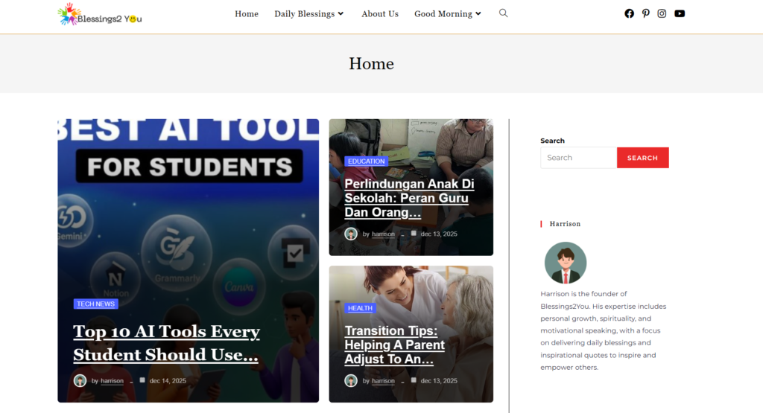Screen dimensions: 763x413
Task: Click Harrison's profile avatar in sidebar
Action: coord(566,263)
